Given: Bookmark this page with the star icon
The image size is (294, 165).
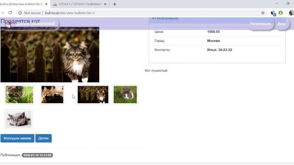Looking at the screenshot, I should pyautogui.click(x=263, y=13).
